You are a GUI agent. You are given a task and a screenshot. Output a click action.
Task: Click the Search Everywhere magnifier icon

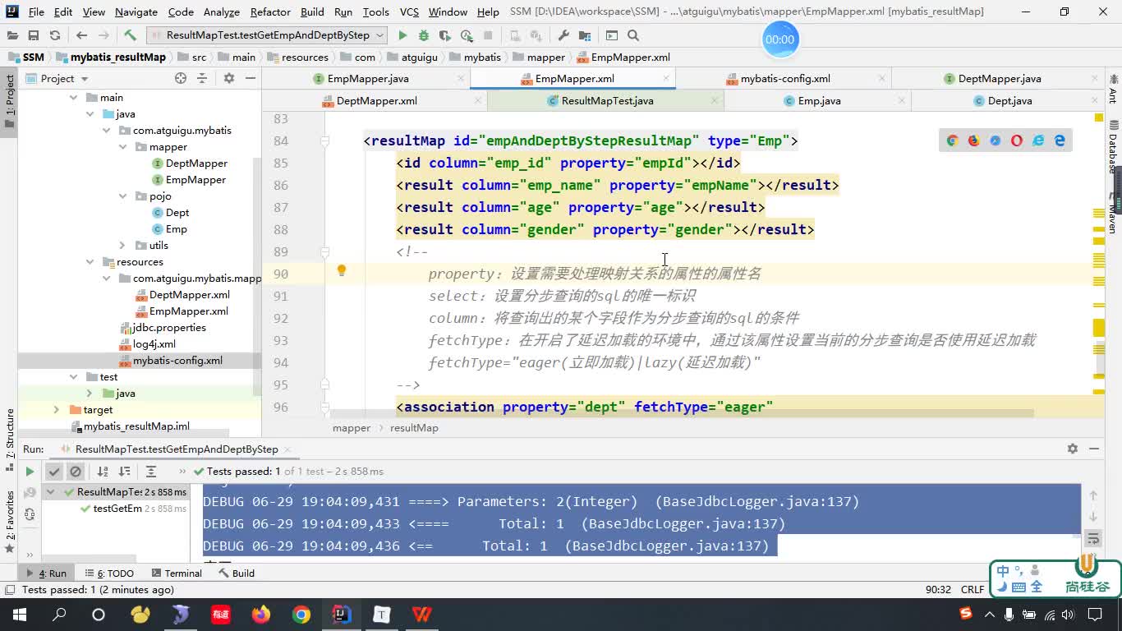[x=633, y=35]
